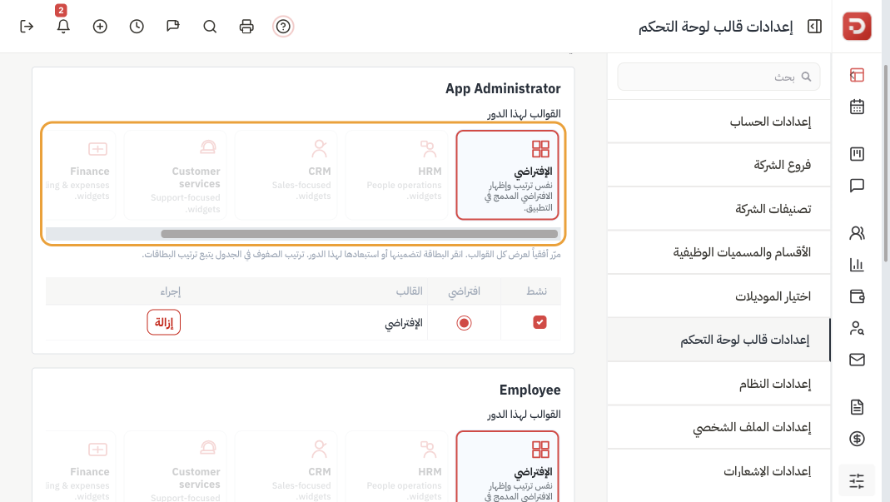
Task: Select HRM template card for App Administrator
Action: (x=396, y=175)
